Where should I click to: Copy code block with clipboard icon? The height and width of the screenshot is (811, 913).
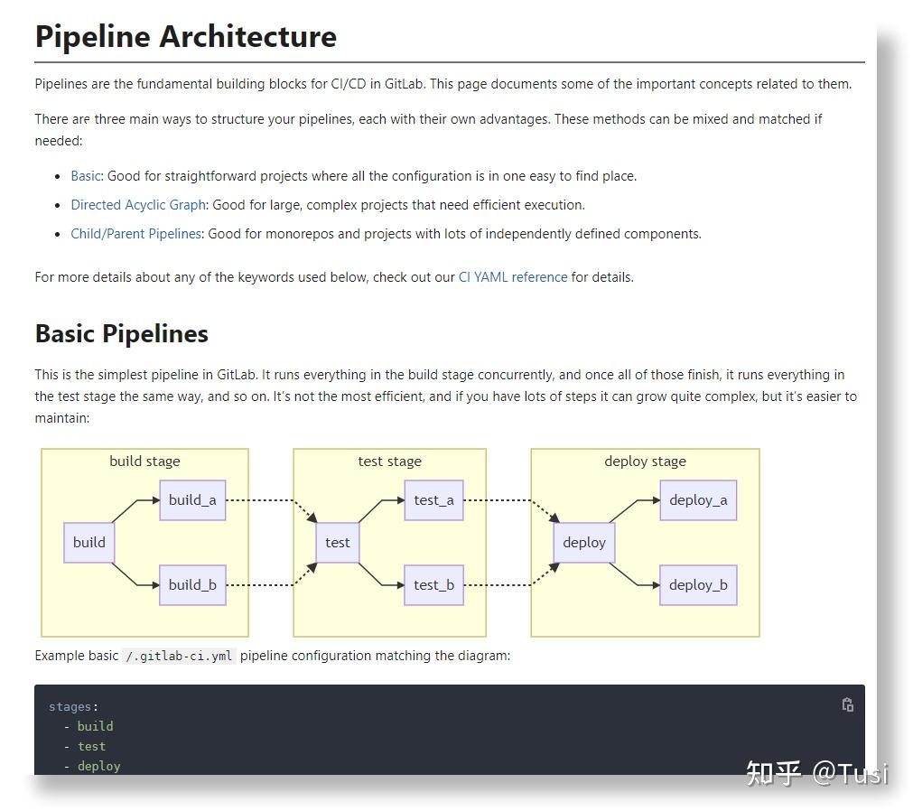(x=847, y=704)
